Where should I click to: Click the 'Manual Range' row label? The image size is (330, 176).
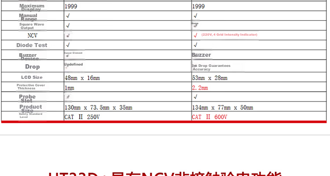coord(28,17)
